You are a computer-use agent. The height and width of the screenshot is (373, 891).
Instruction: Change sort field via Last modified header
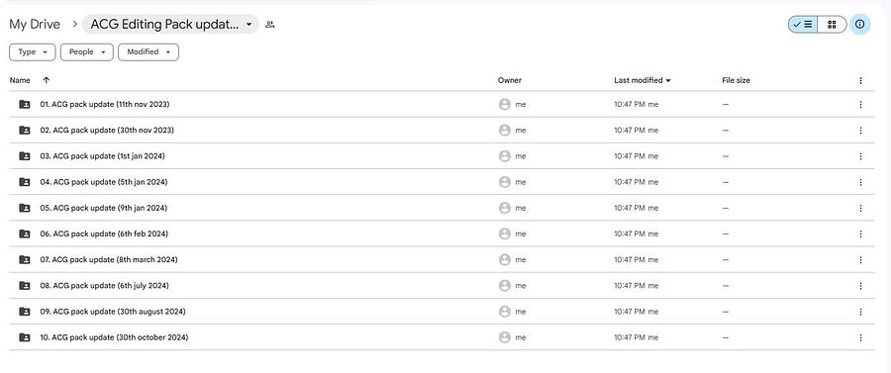(x=643, y=80)
